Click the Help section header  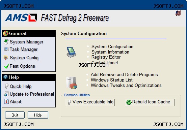[x=29, y=77]
